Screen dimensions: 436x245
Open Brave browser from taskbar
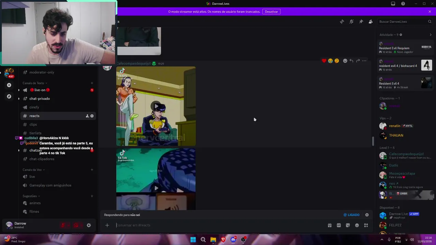(223, 240)
